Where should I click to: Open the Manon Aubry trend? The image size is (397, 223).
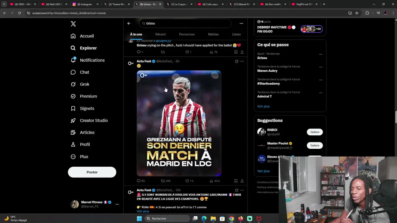point(267,71)
